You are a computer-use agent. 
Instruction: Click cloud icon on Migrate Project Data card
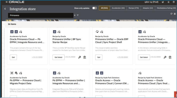tap(21, 73)
